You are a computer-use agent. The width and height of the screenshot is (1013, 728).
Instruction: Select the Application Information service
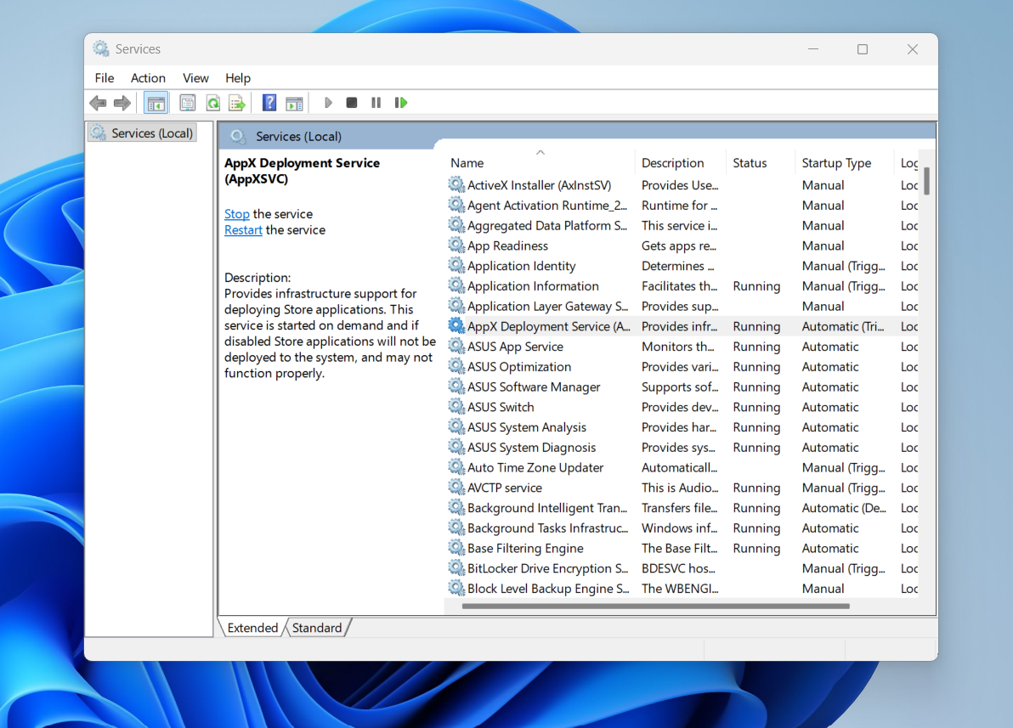click(x=682, y=286)
